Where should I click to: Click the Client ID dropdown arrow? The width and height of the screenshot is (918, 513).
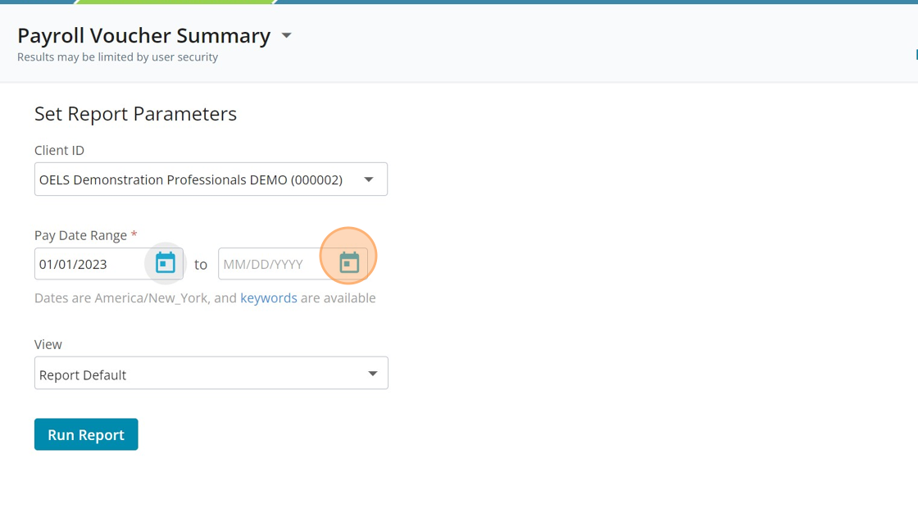[369, 179]
